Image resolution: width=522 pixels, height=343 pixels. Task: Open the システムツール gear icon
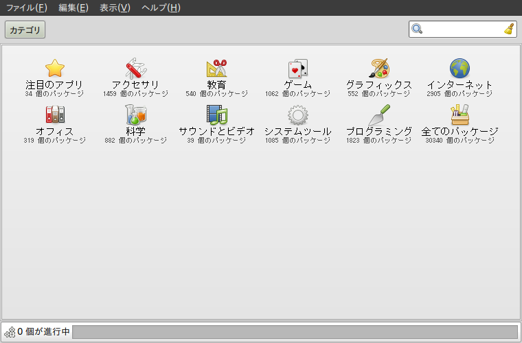pos(298,115)
